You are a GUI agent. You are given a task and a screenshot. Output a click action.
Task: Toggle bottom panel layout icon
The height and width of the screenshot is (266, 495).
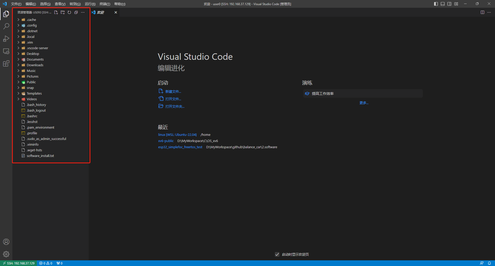click(x=443, y=4)
